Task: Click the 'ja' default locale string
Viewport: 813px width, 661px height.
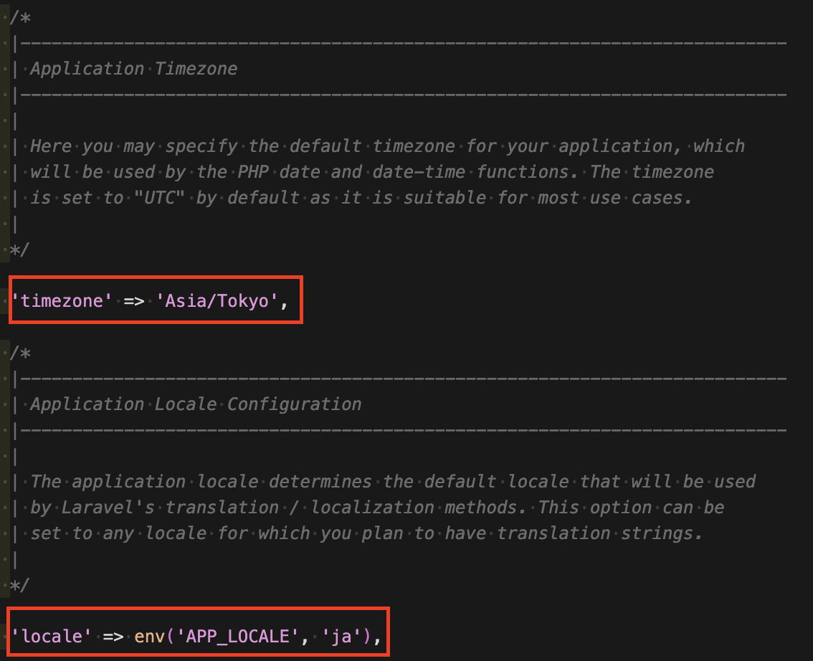Action: click(x=341, y=637)
